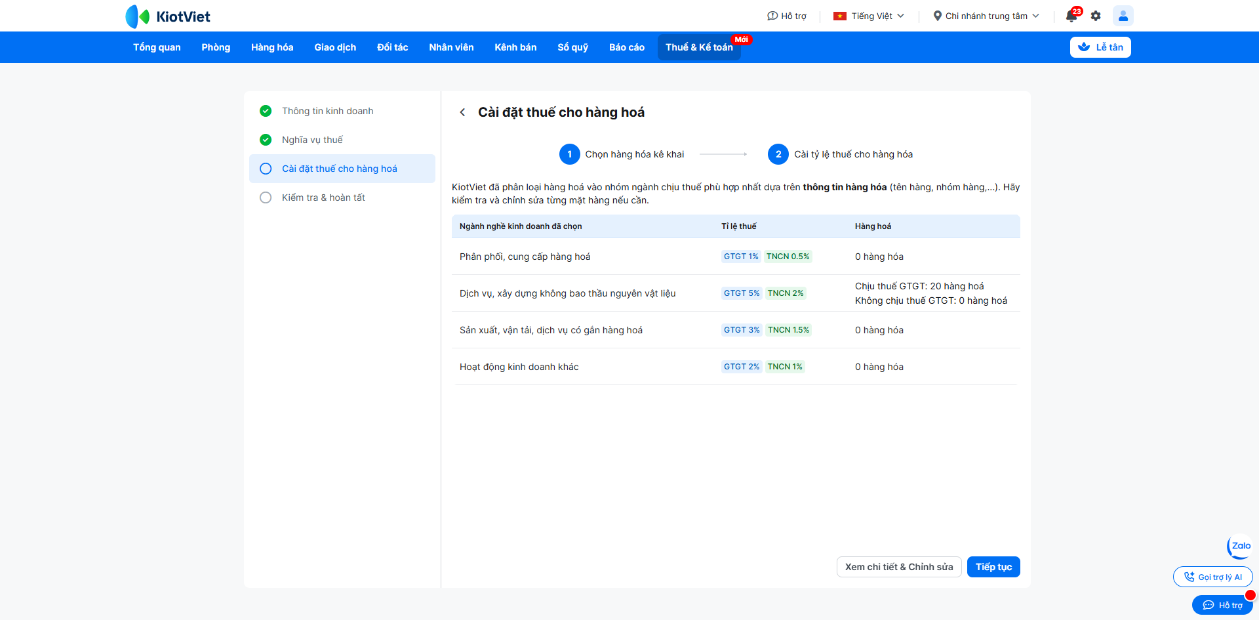The image size is (1259, 620).
Task: Click Dịch vụ, xây dựng không bao thầu row
Action: click(x=736, y=293)
